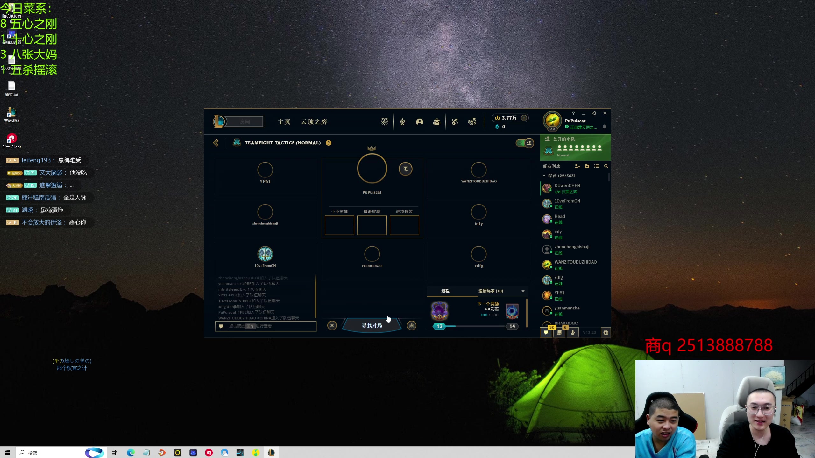Open the Windows Start menu

pos(8,452)
